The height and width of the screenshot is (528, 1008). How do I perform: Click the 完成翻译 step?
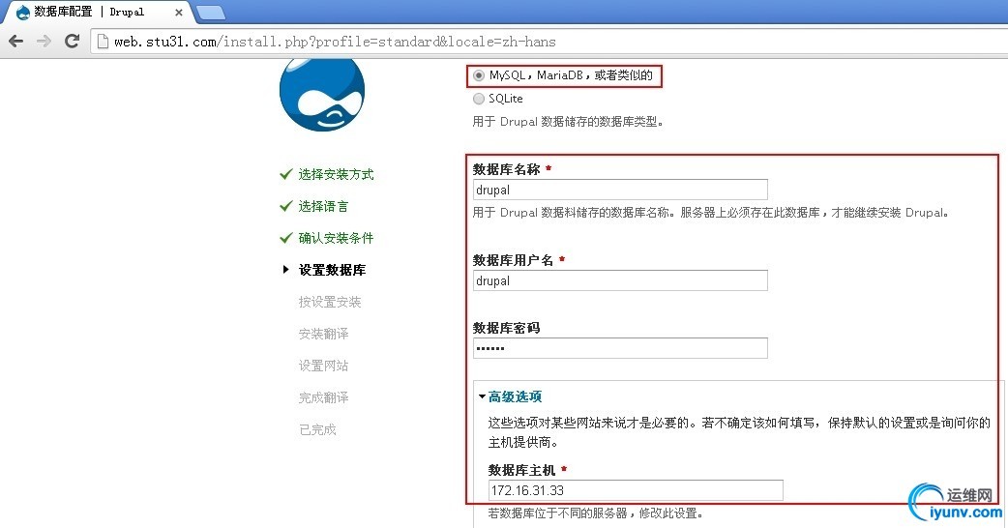pos(323,397)
